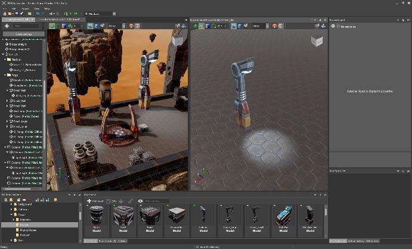Select the Models folder in resource tree
412x249 pixels.
[x=24, y=225]
